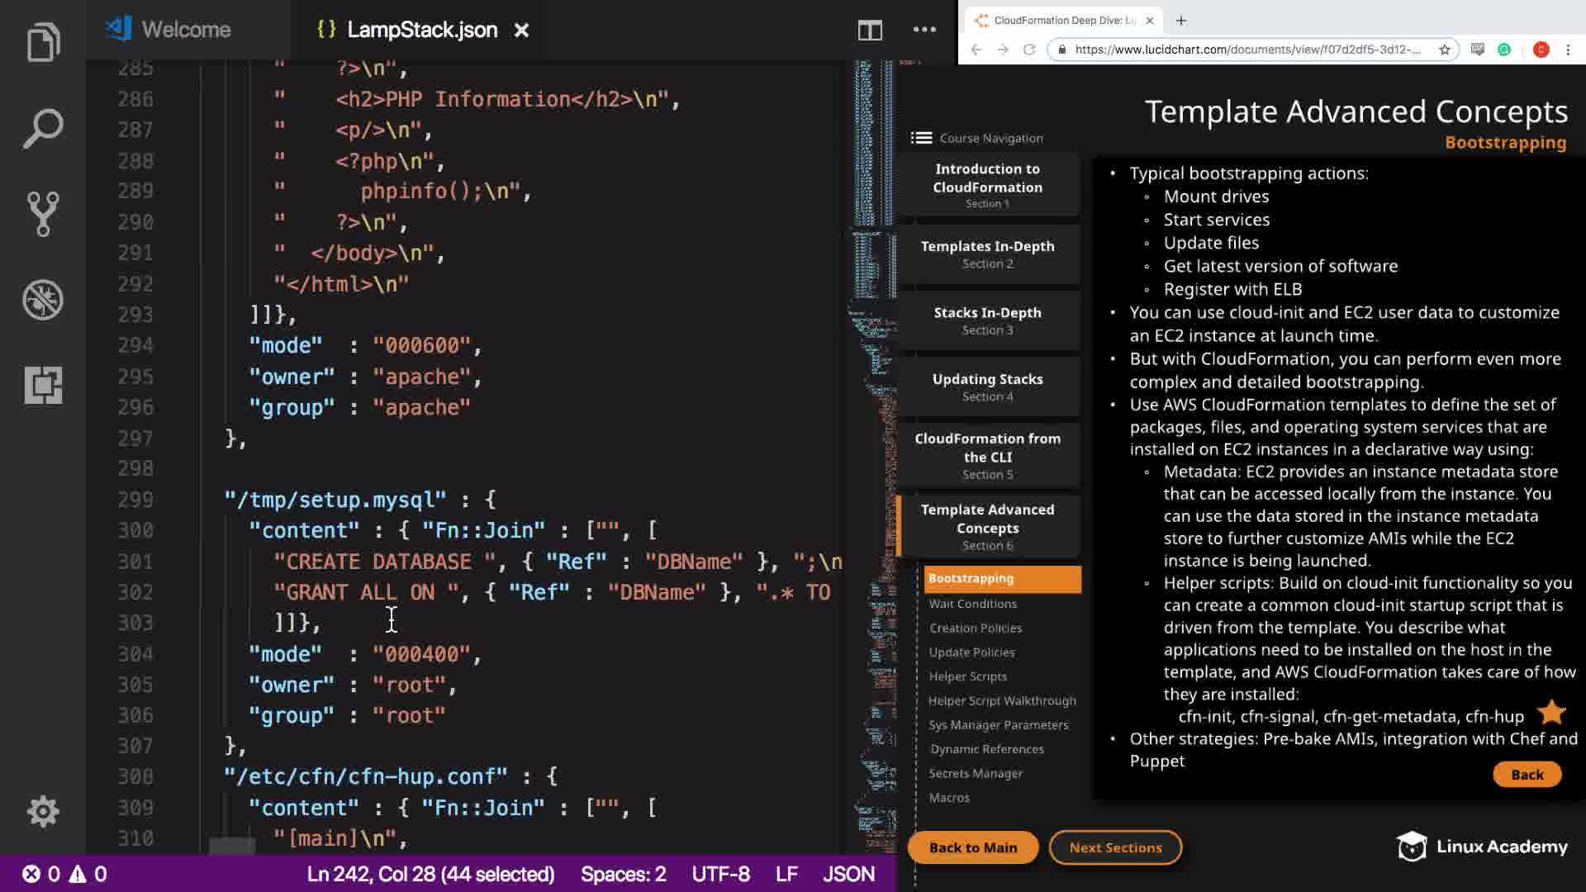This screenshot has width=1586, height=892.
Task: Click the errors and warnings status indicator
Action: coord(64,874)
